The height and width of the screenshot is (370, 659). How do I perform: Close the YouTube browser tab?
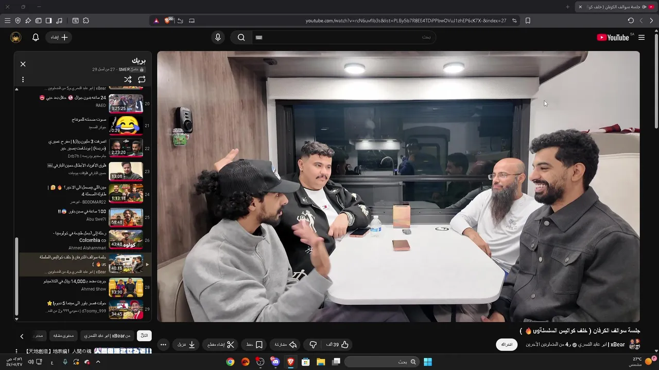580,7
